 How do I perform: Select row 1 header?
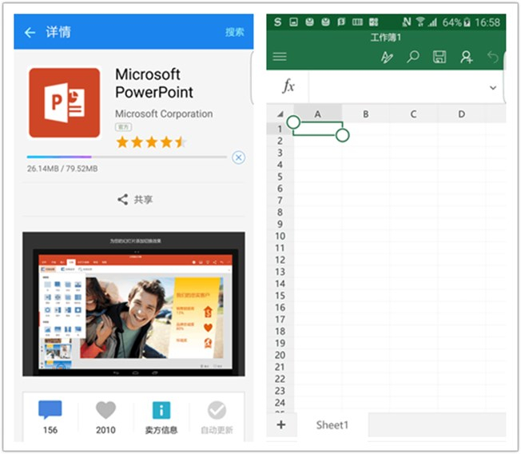[280, 129]
